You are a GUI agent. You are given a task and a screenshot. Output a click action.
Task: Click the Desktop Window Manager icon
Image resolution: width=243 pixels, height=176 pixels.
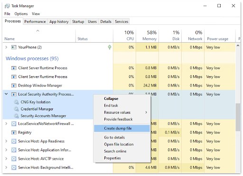click(14, 86)
